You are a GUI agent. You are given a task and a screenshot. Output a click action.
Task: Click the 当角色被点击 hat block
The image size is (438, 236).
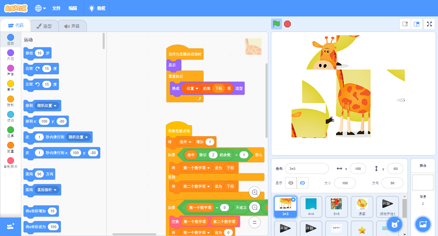point(179,129)
